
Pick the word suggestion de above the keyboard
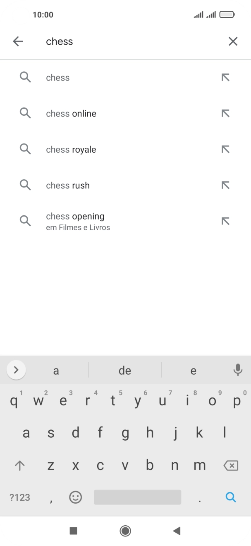[124, 370]
